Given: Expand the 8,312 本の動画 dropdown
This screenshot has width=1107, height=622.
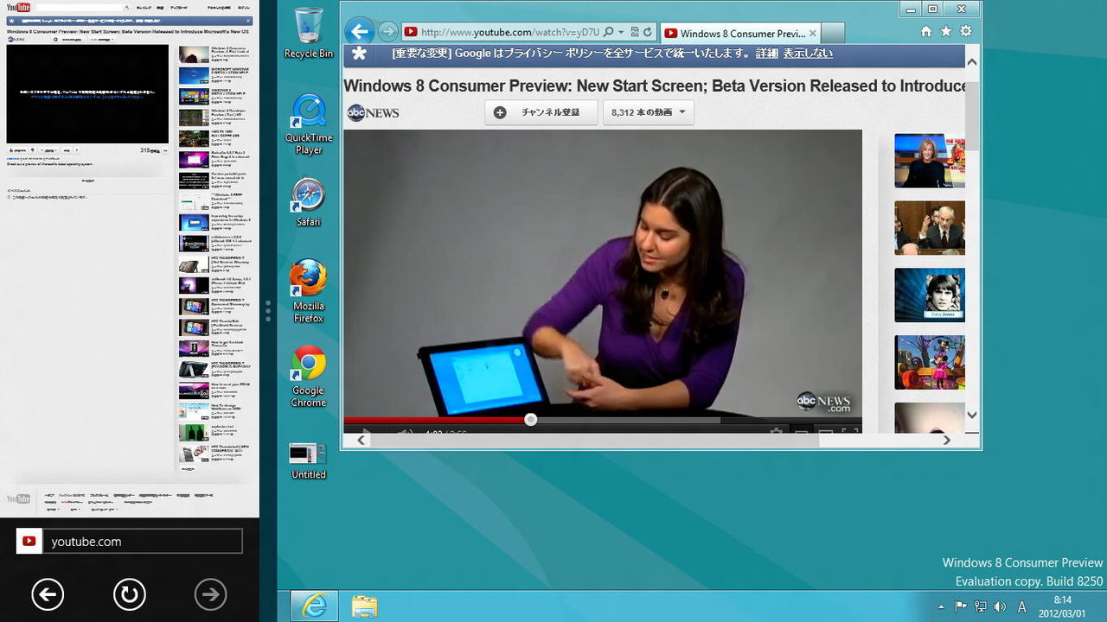Looking at the screenshot, I should click(649, 112).
